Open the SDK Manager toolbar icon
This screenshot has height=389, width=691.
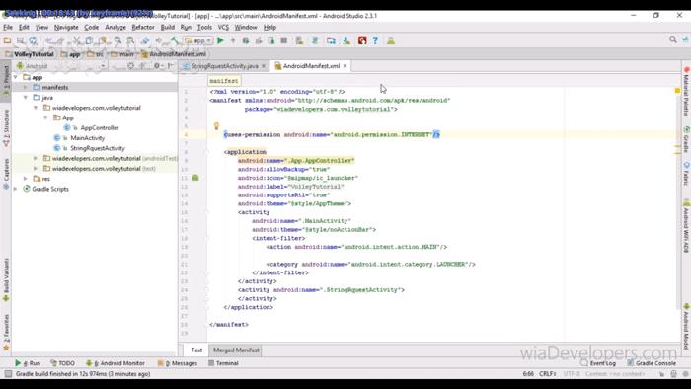click(346, 40)
